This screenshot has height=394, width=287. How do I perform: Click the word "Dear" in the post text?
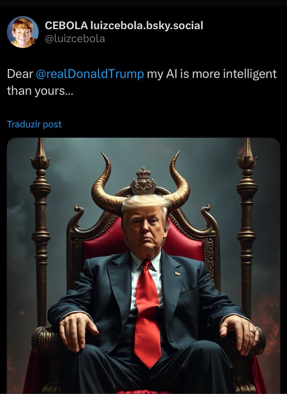[x=20, y=74]
